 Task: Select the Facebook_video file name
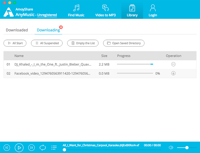point(53,74)
